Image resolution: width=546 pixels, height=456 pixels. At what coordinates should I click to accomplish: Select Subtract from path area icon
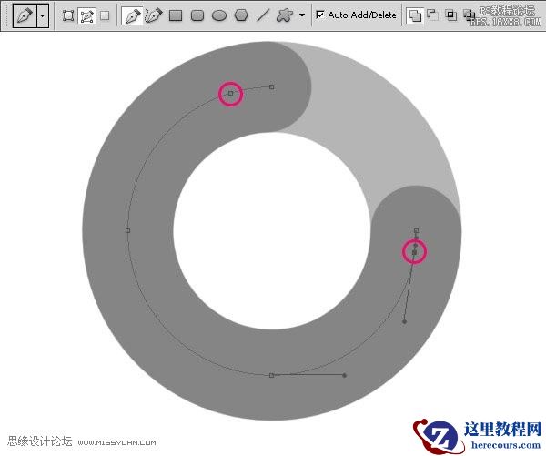click(x=432, y=15)
